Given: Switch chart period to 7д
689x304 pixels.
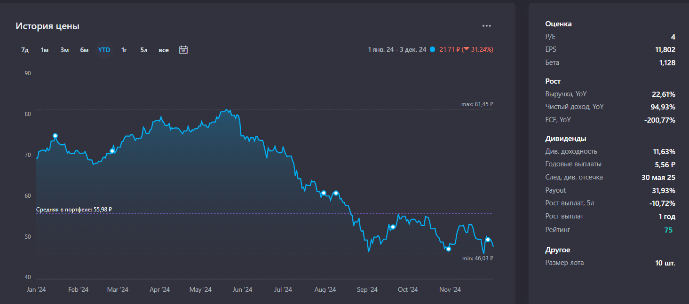Looking at the screenshot, I should pyautogui.click(x=25, y=50).
